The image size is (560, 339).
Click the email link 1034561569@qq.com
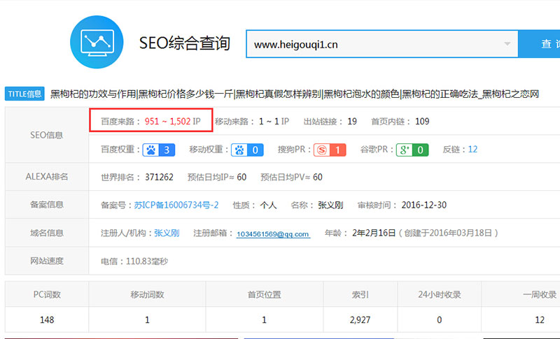coord(273,234)
